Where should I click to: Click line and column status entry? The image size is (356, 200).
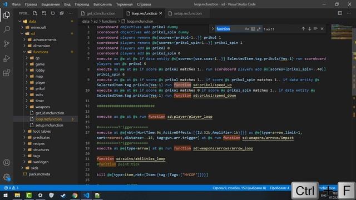click(x=239, y=188)
